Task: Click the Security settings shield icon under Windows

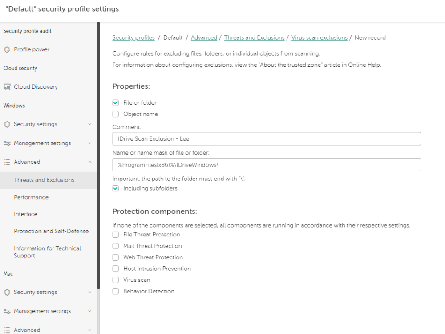Action: (8, 124)
